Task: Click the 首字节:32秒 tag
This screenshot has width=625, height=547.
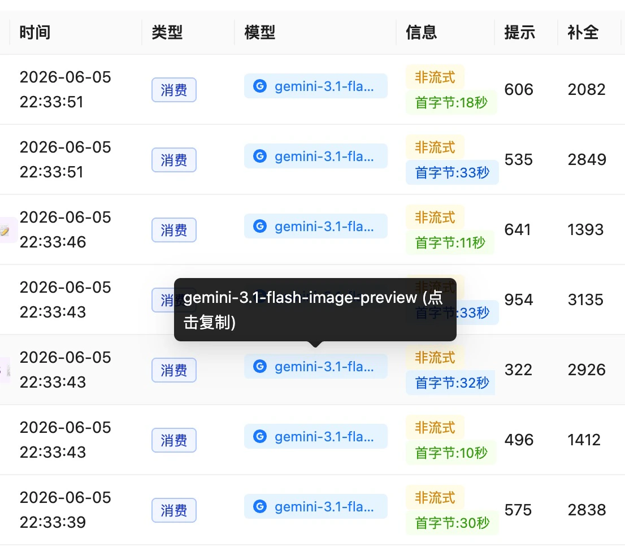Action: coord(450,383)
